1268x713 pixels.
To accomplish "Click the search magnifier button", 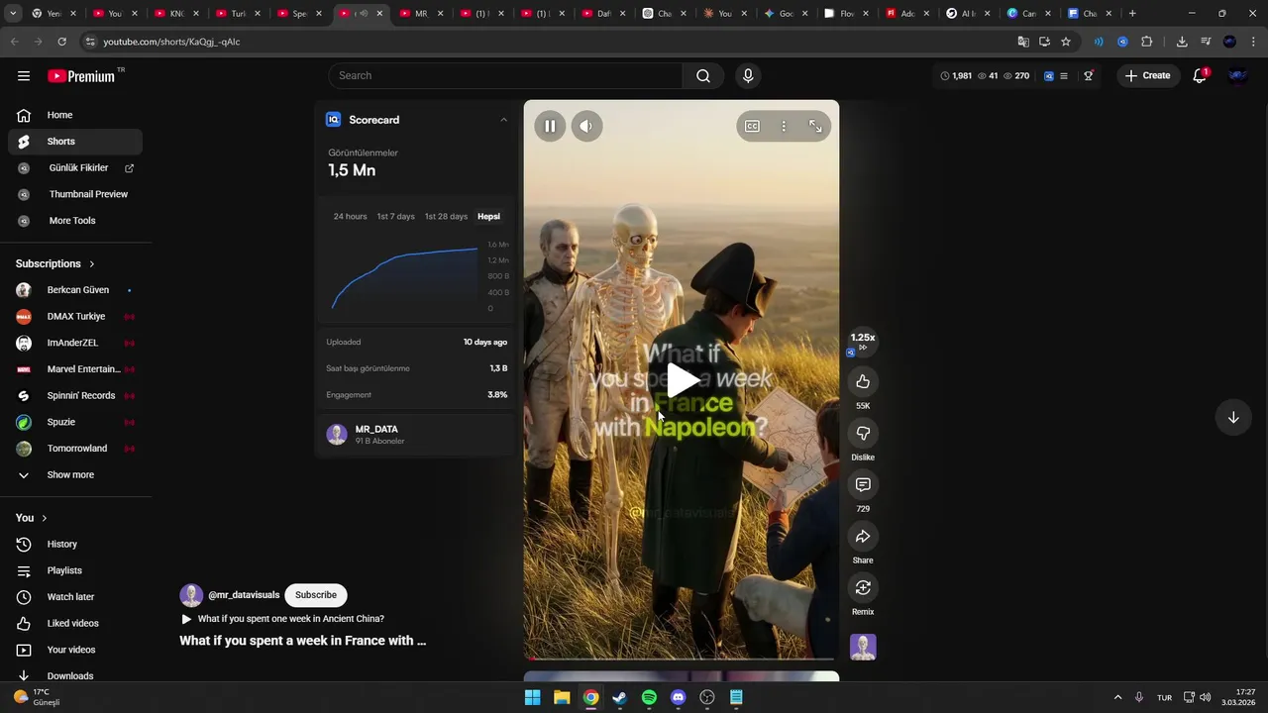I will [x=703, y=75].
